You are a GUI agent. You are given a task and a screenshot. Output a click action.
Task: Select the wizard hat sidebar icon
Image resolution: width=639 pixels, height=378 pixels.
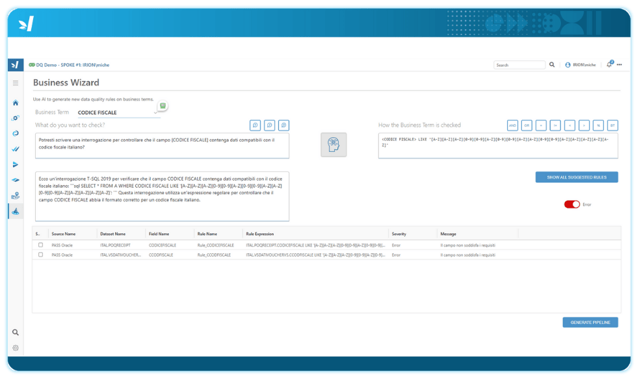[16, 211]
